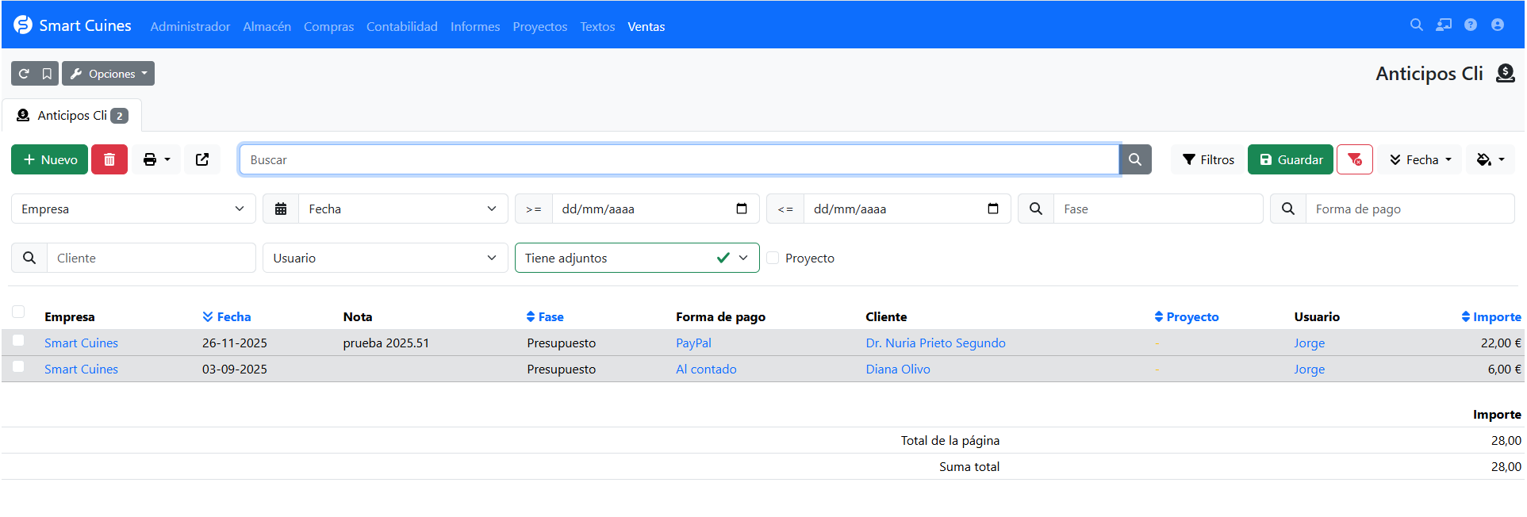The width and height of the screenshot is (1527, 517).
Task: Open the printer icon menu
Action: click(156, 159)
